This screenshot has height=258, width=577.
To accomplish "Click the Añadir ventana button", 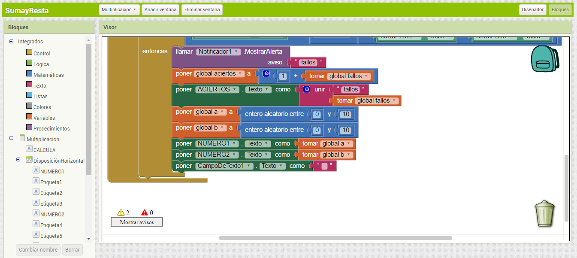I will point(160,9).
